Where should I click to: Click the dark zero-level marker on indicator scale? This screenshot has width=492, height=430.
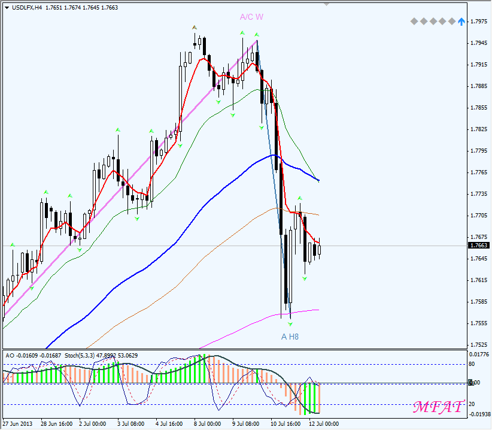point(470,383)
